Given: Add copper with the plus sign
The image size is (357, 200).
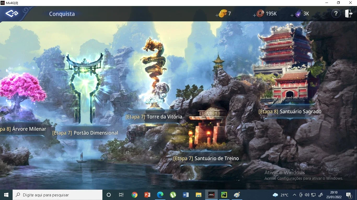Looking at the screenshot, I should 255,15.
